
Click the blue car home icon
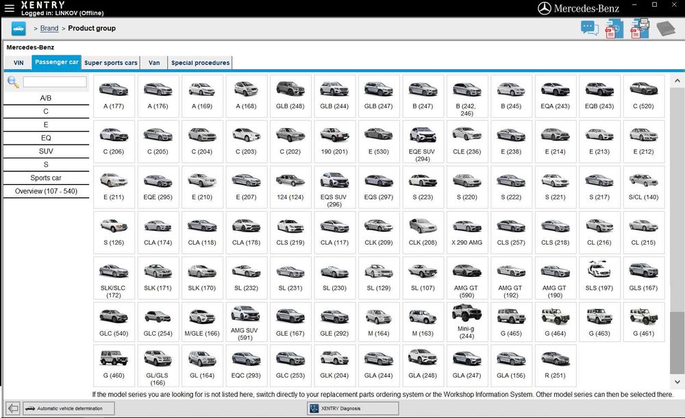18,29
